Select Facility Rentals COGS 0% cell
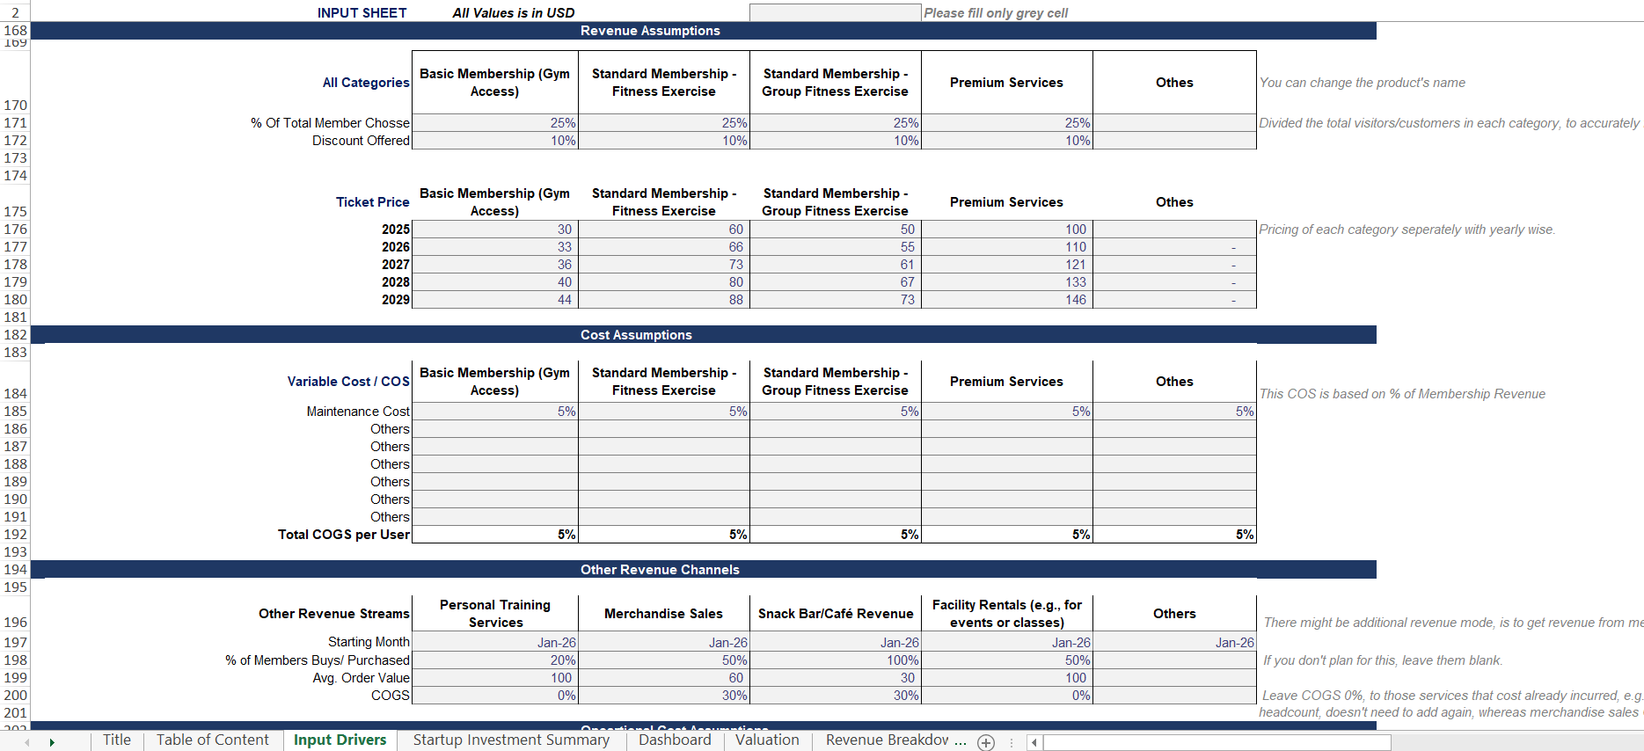1644x751 pixels. pos(1007,696)
